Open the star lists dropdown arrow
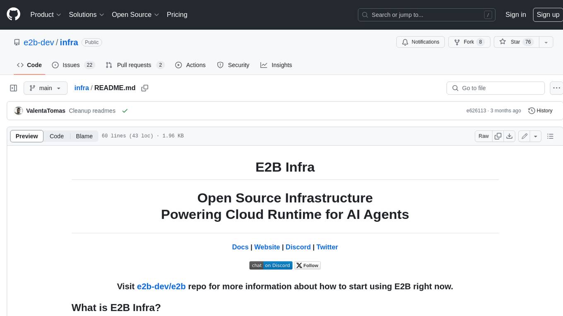The image size is (563, 316). pos(546,42)
